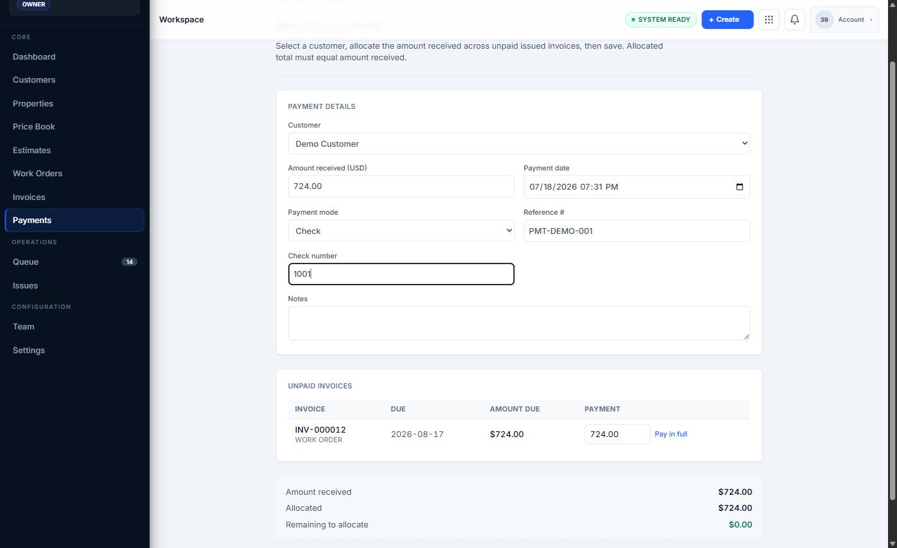This screenshot has width=897, height=548.
Task: Click the Check number field
Action: (401, 274)
